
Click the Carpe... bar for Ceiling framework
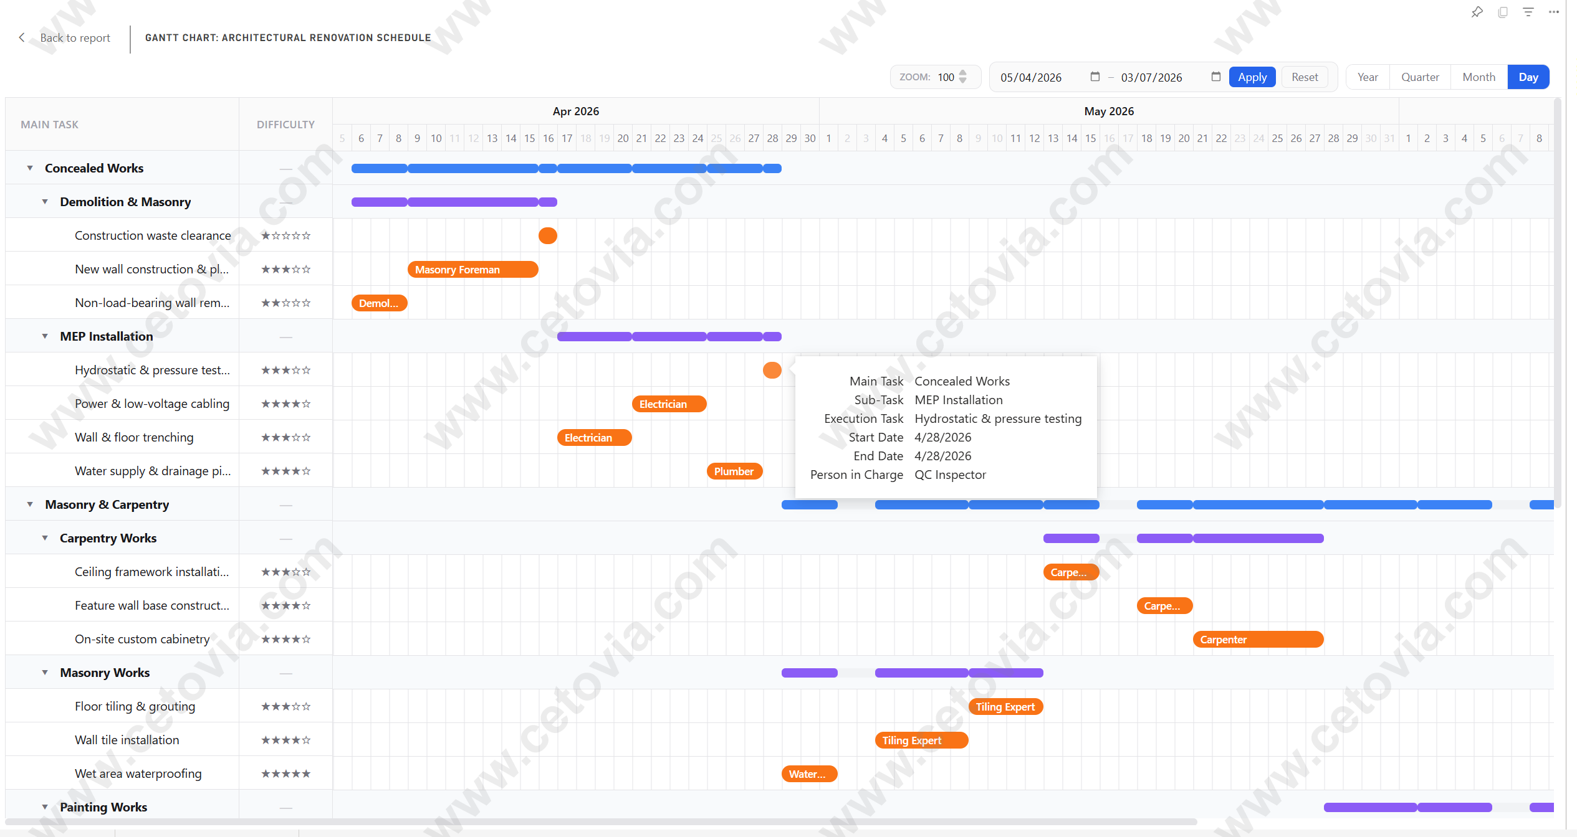tap(1071, 572)
